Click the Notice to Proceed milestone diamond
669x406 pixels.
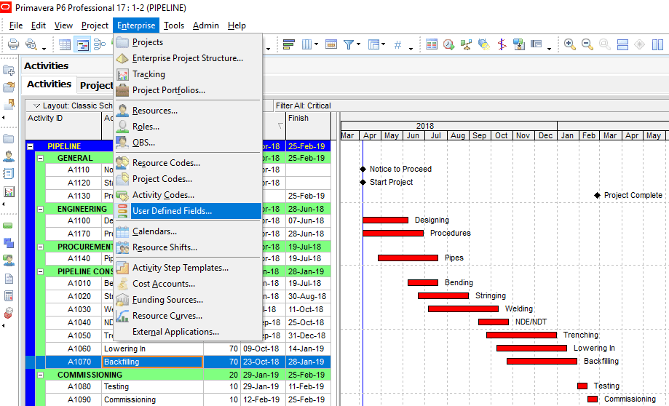click(363, 170)
